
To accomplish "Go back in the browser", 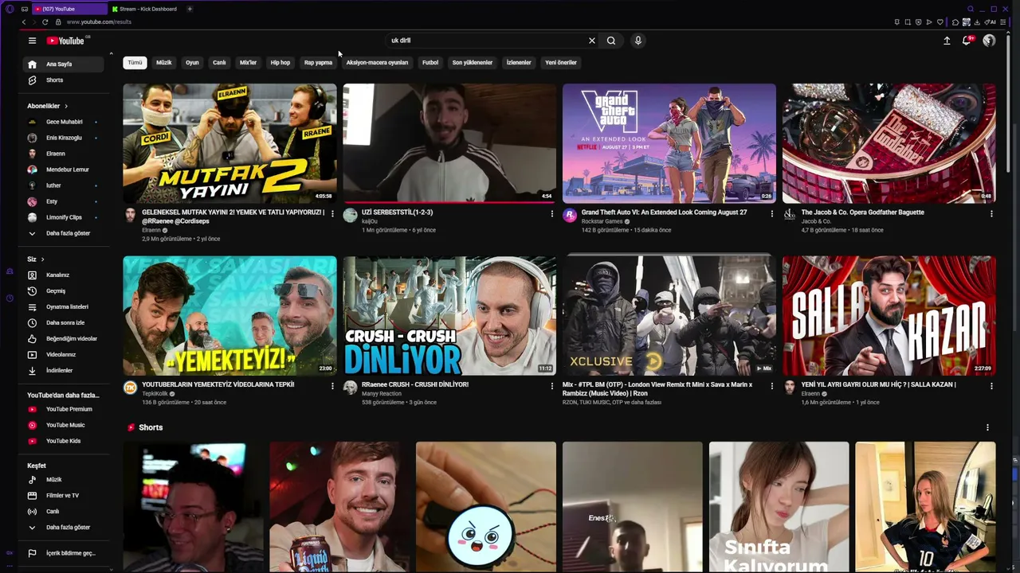I will coord(23,22).
